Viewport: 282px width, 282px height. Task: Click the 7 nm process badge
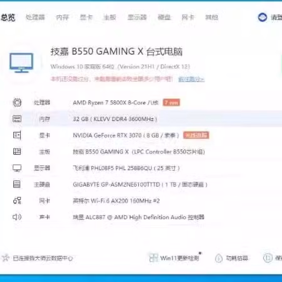171,102
